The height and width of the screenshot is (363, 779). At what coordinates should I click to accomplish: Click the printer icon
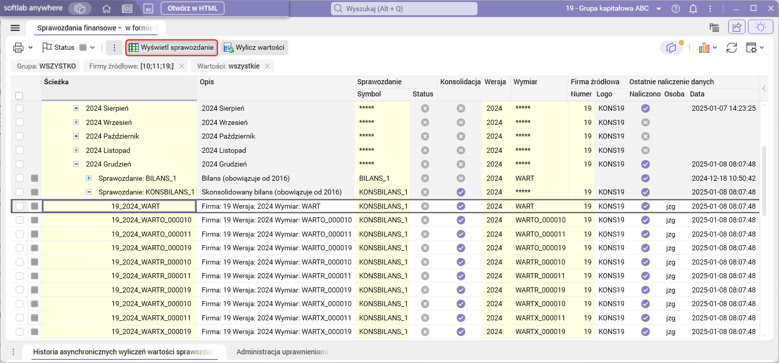18,48
